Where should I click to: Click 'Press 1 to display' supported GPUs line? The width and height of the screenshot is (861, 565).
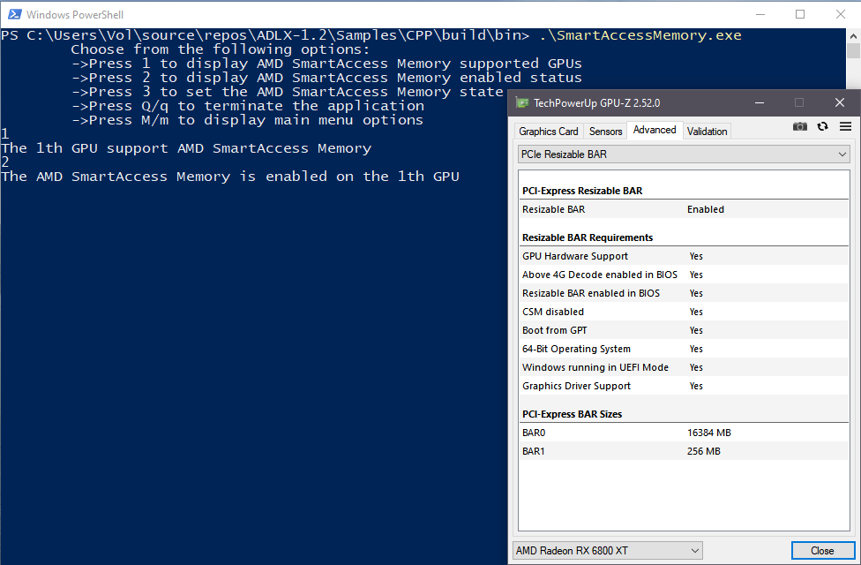point(326,64)
